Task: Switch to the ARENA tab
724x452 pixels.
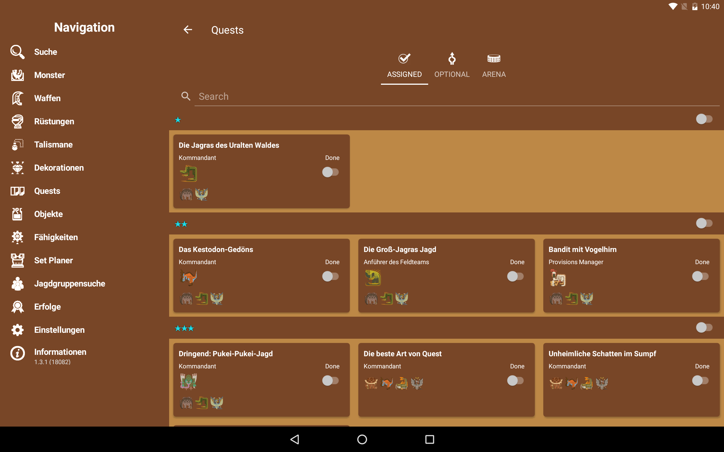Action: tap(494, 66)
